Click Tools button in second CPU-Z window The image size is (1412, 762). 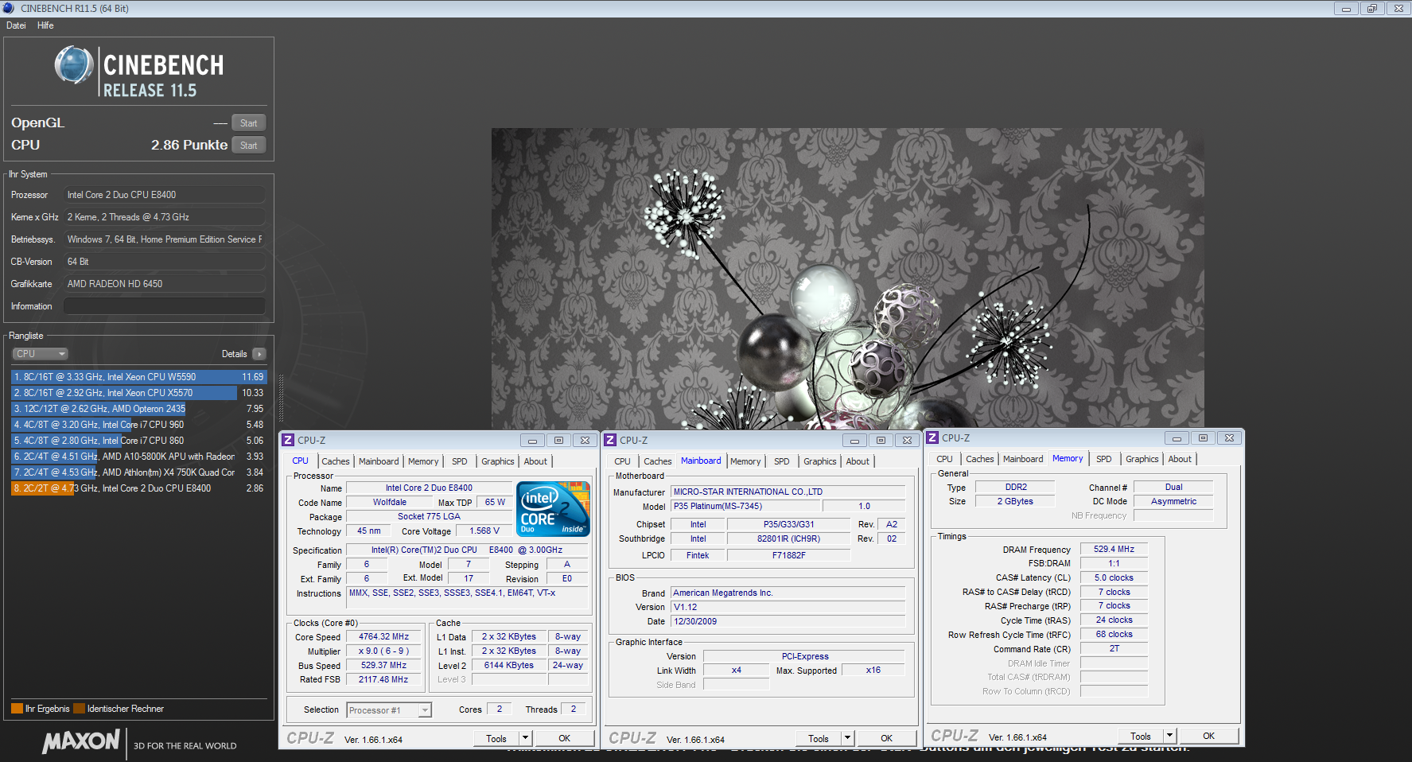pos(819,739)
